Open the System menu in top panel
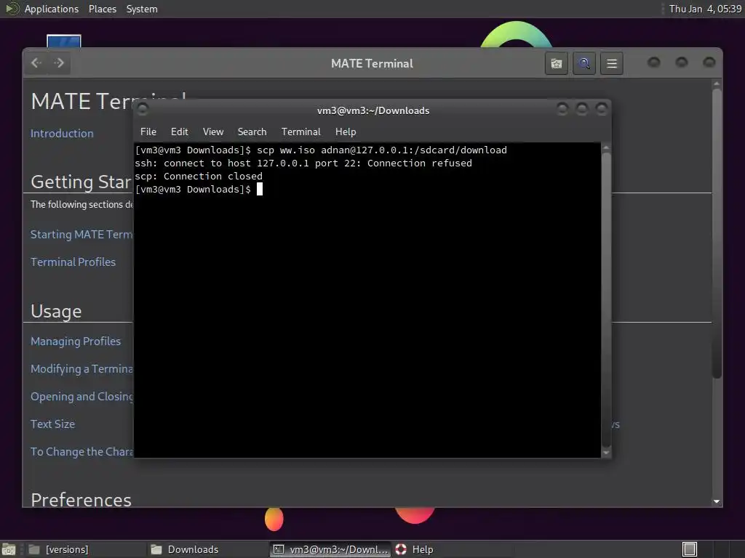 142,9
